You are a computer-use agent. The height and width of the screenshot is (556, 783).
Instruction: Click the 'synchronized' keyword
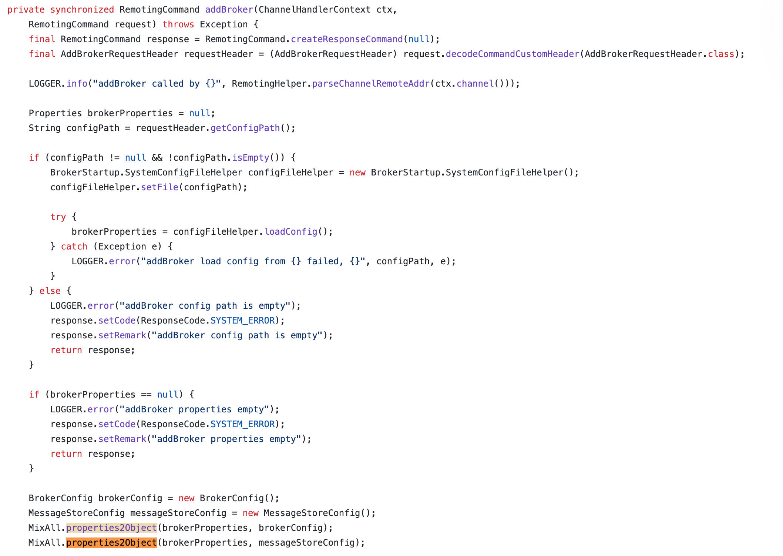click(x=82, y=10)
